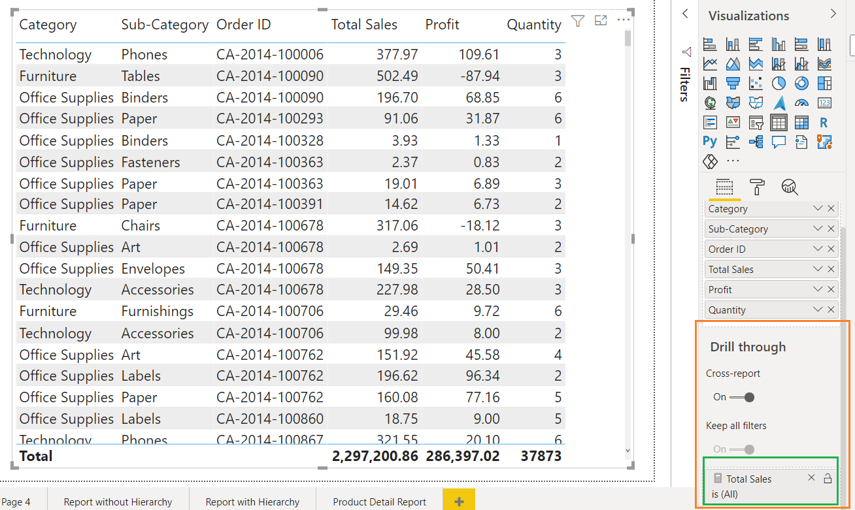Turn off the Cross-report toggle

click(x=742, y=397)
